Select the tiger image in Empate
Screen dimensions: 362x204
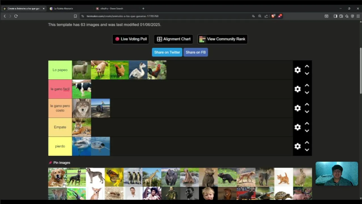pyautogui.click(x=82, y=127)
